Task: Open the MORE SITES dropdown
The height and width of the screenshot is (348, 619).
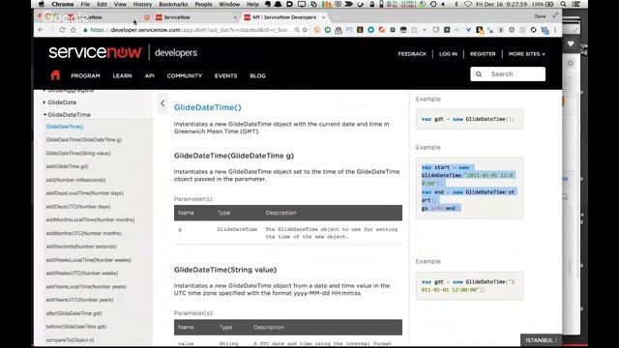Action: point(526,54)
